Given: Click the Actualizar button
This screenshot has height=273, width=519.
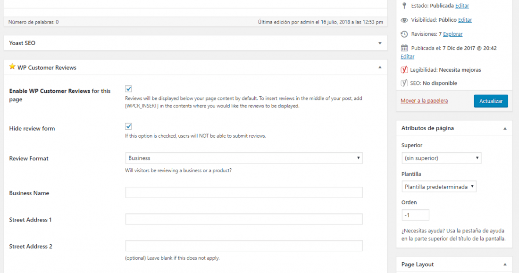Looking at the screenshot, I should point(491,101).
